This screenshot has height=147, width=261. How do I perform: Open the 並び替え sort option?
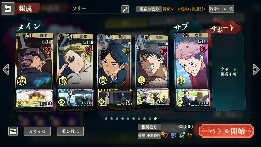tap(70, 131)
